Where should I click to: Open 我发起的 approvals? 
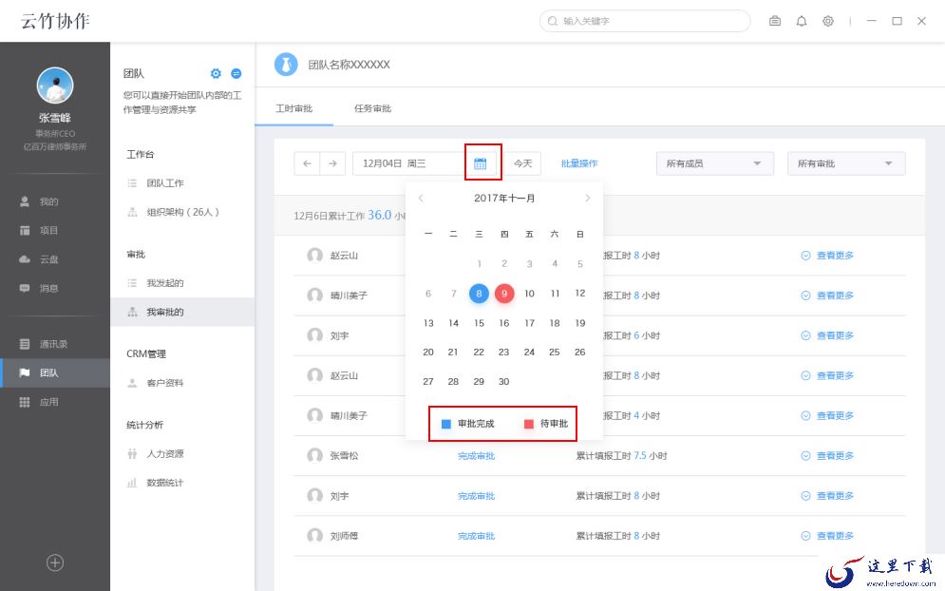[x=165, y=283]
